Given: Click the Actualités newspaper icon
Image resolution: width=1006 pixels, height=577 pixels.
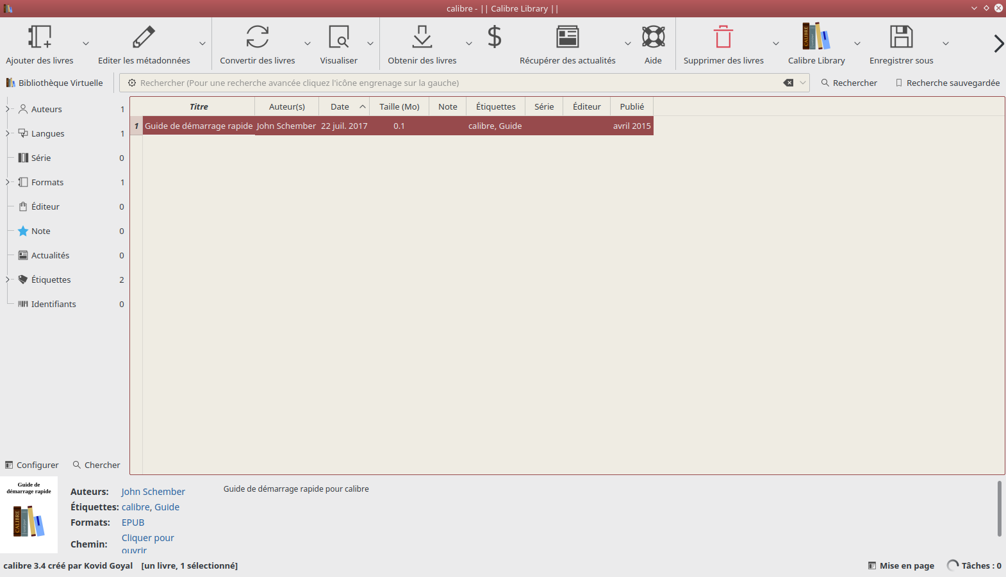Looking at the screenshot, I should [x=23, y=255].
